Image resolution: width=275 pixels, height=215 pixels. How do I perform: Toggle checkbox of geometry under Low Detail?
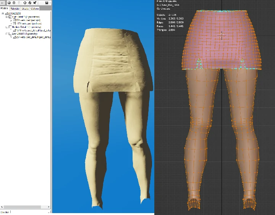[15, 37]
